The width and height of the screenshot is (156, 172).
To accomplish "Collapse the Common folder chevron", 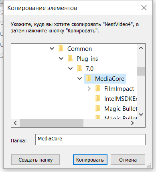I will tap(52, 48).
